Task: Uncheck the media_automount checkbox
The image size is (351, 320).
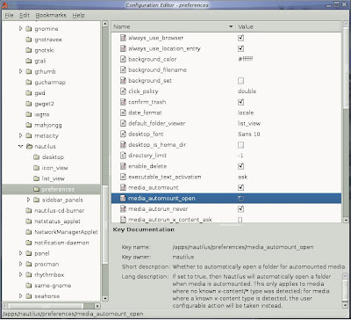Action: click(x=240, y=187)
